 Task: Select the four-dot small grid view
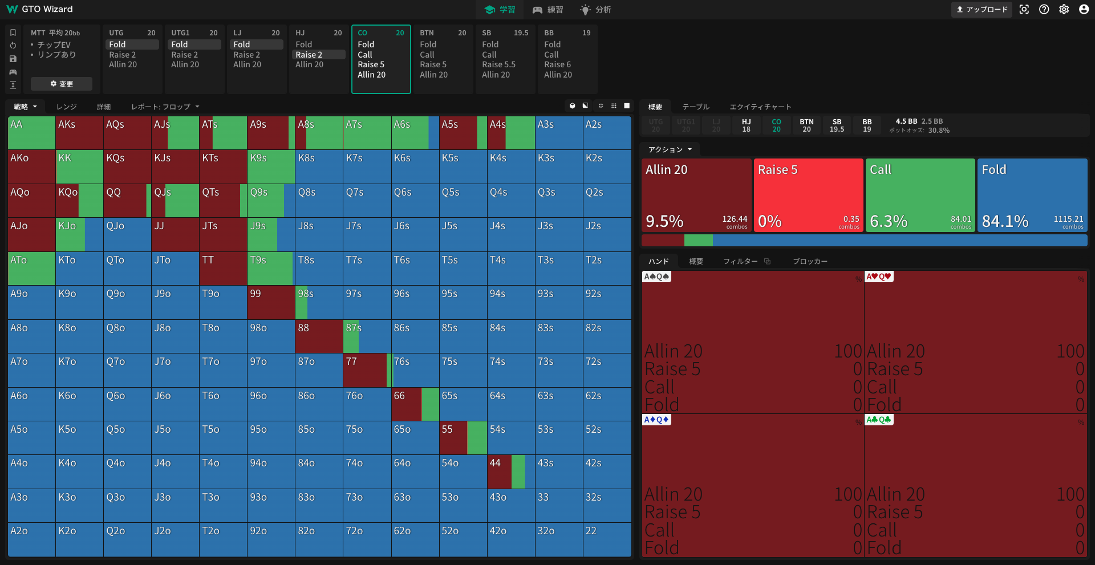tap(601, 106)
